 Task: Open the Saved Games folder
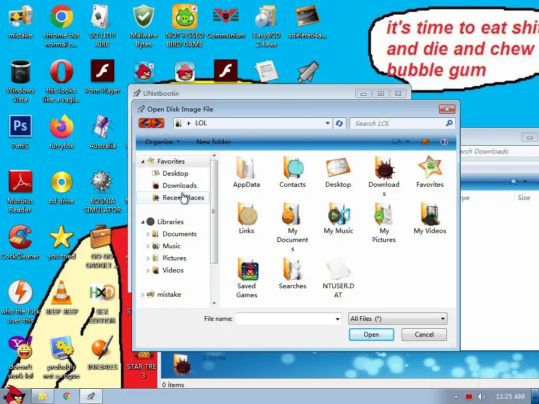point(246,278)
